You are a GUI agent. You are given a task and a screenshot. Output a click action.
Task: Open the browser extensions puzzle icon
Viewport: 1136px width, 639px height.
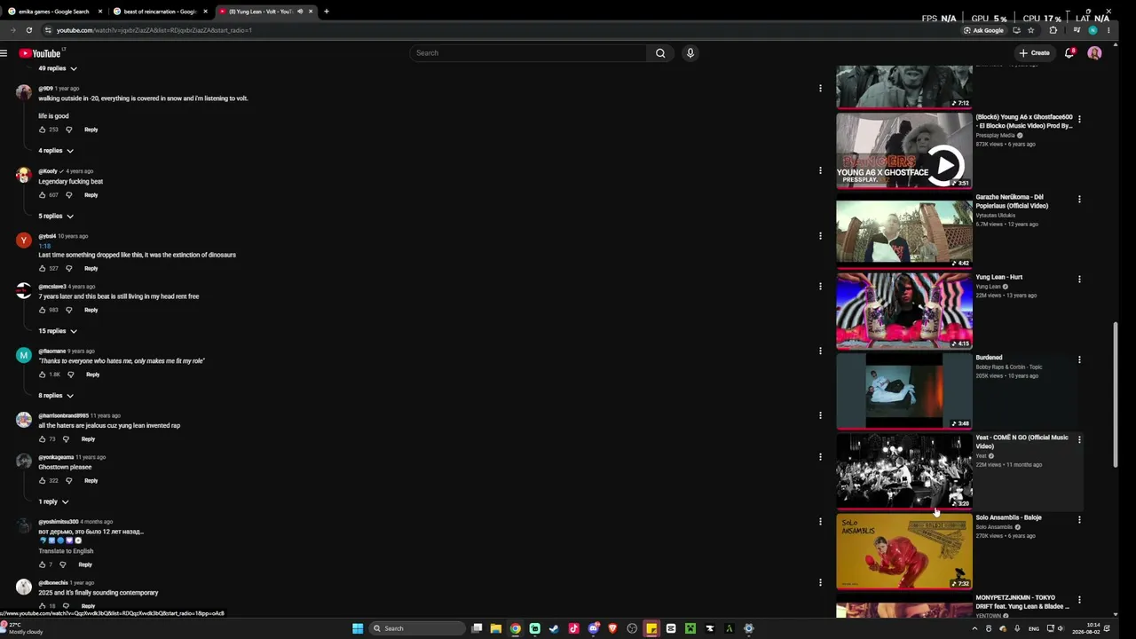click(1053, 30)
